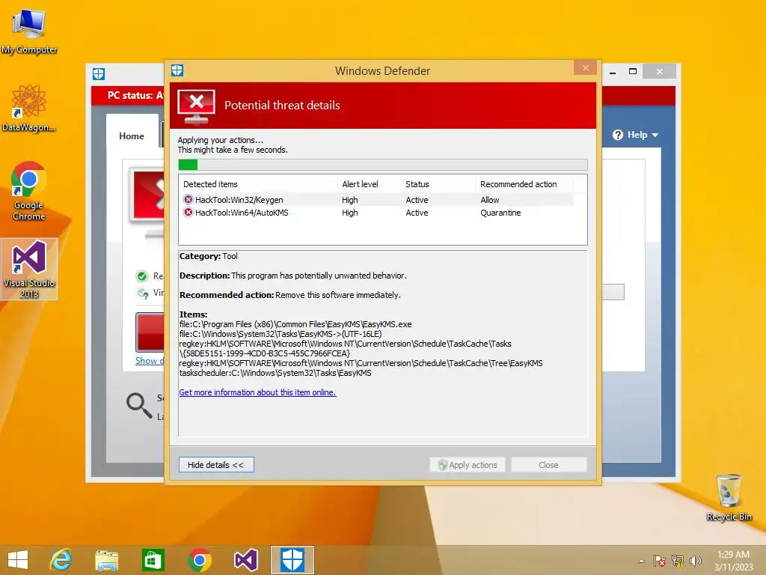Click the green checkmark real-time protection icon
The image size is (766, 575).
click(x=142, y=276)
